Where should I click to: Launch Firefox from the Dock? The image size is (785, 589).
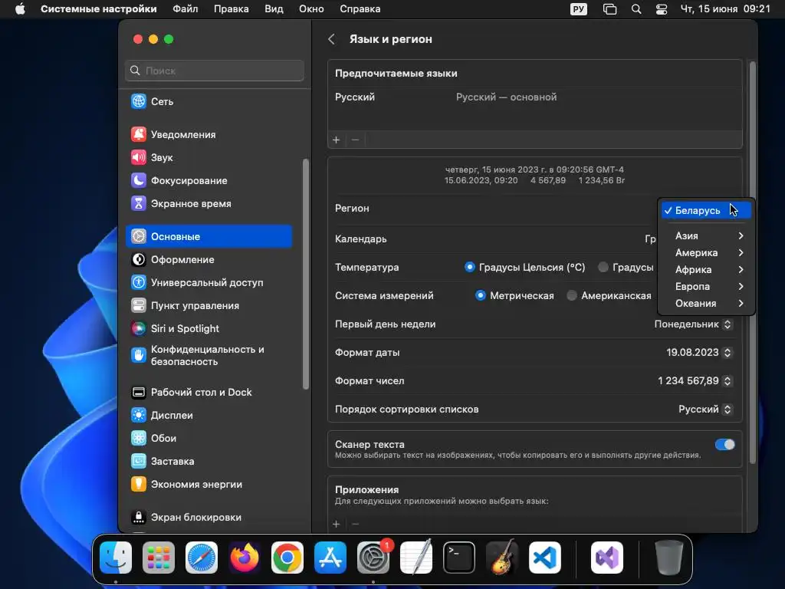[245, 558]
